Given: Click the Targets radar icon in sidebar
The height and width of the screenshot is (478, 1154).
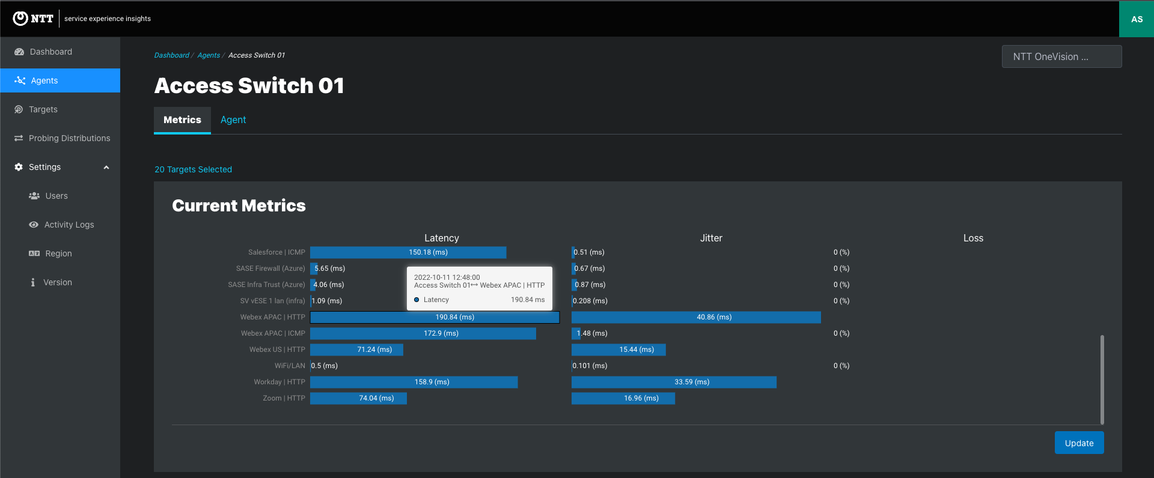Looking at the screenshot, I should click(19, 109).
